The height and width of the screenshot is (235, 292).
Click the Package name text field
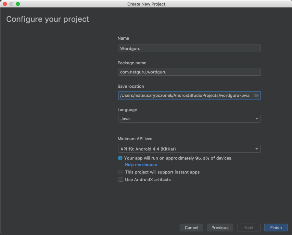(189, 72)
